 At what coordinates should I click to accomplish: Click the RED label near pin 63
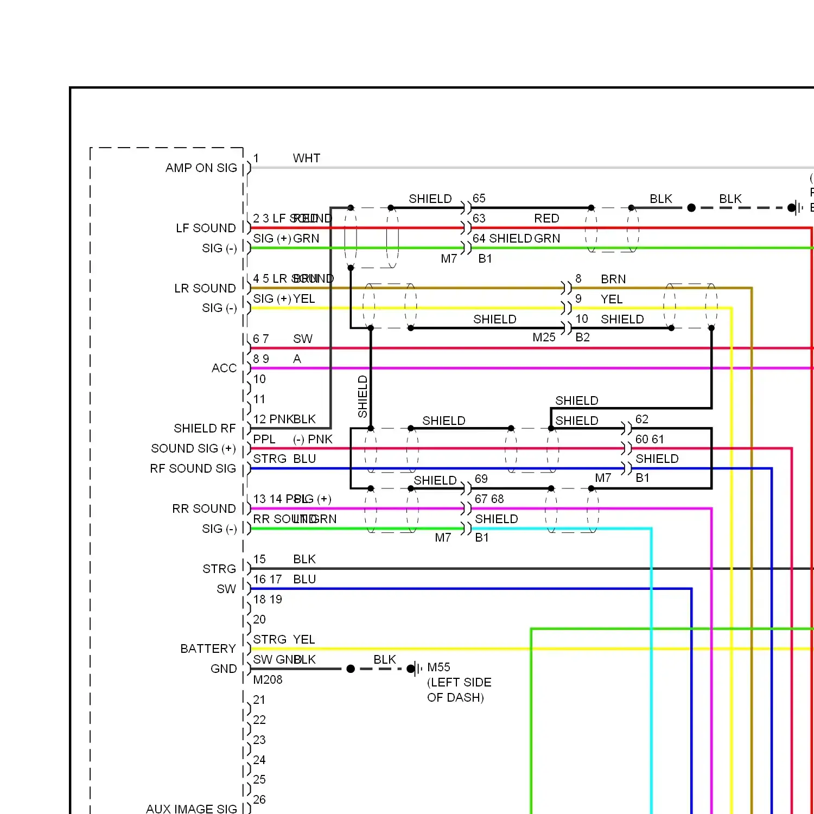coord(546,219)
